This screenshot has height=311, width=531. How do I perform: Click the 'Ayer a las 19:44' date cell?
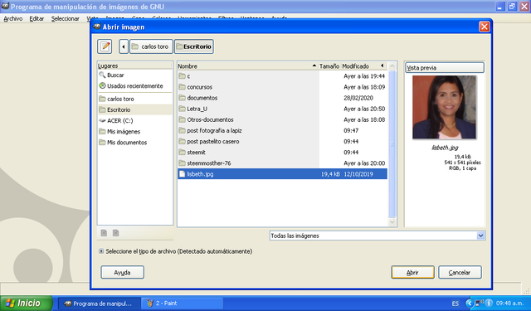(x=364, y=76)
